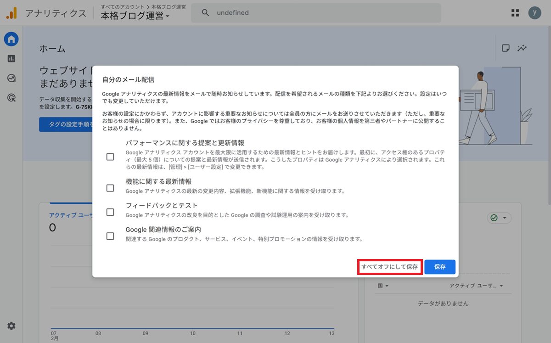Viewport: 551px width, 343px height.
Task: Expand the green checkmark status dropdown
Action: (499, 218)
